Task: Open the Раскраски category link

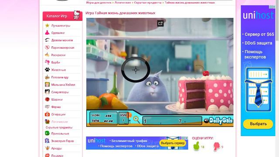Action: (x=58, y=55)
